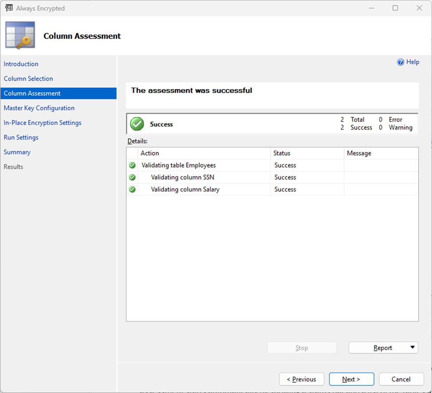Click the '0 Error' count in summary
The image size is (432, 393).
click(390, 120)
